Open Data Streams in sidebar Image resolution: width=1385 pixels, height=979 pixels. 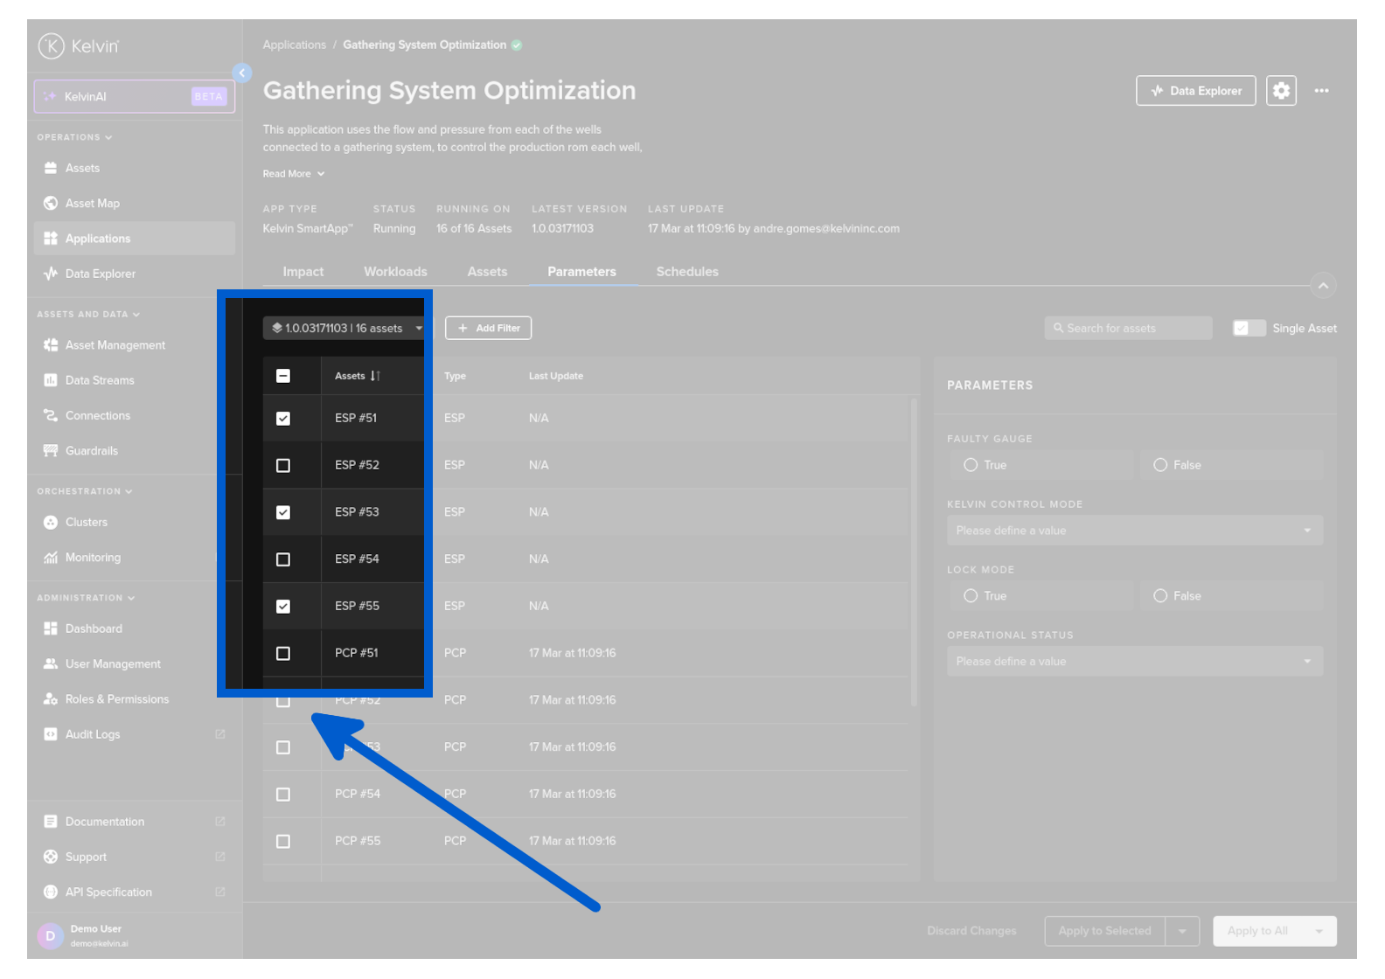99,380
